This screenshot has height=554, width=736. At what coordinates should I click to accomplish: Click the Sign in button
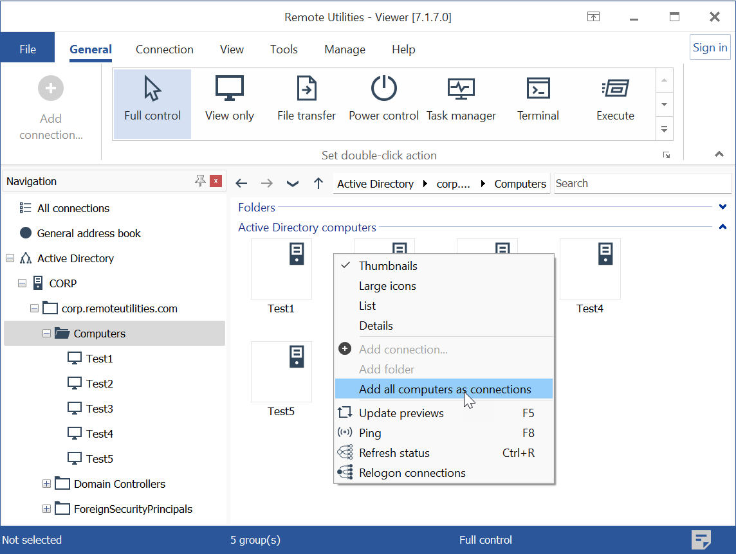(x=710, y=47)
